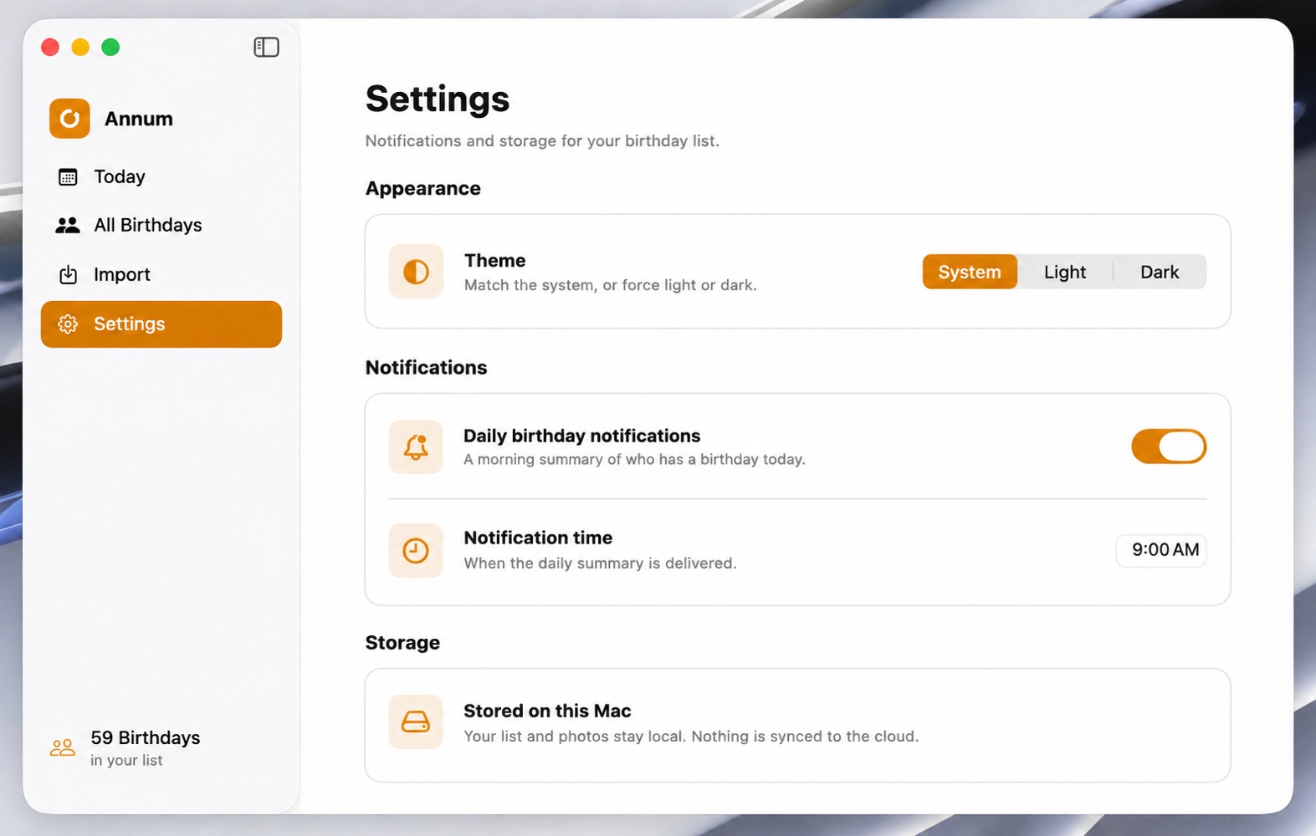Click 'Match the system, or force light or dark.'

pos(611,285)
